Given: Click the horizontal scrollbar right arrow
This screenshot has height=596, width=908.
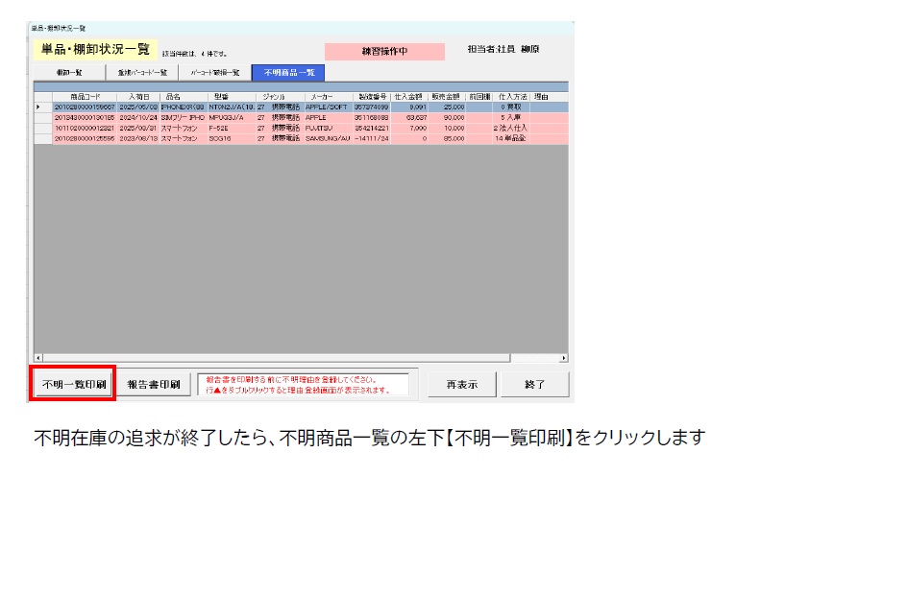Looking at the screenshot, I should (x=563, y=358).
